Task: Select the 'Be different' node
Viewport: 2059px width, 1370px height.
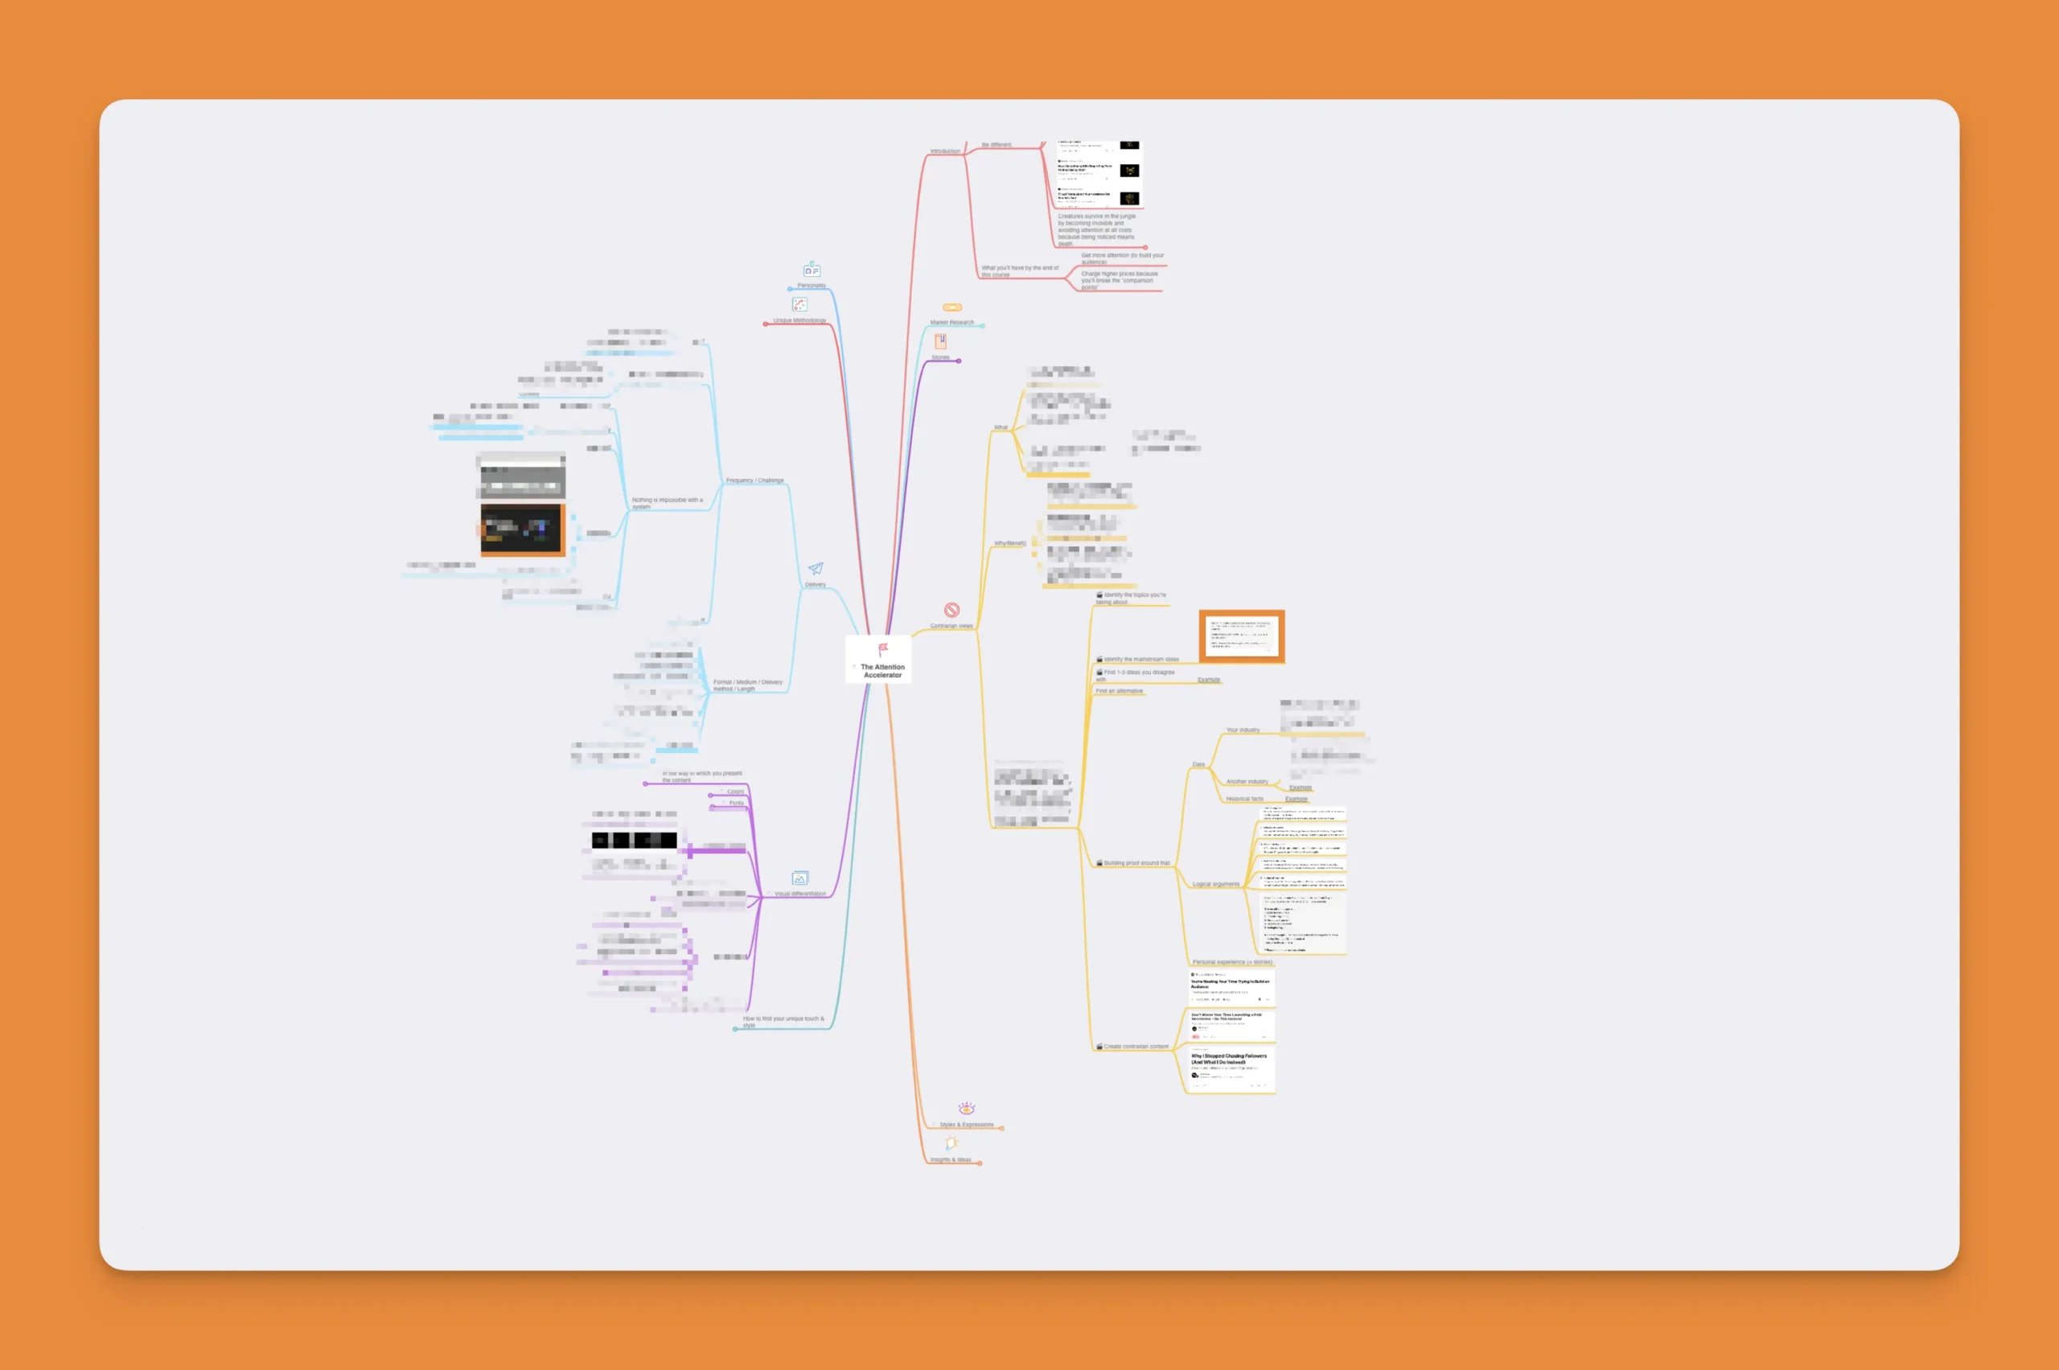Action: point(996,145)
